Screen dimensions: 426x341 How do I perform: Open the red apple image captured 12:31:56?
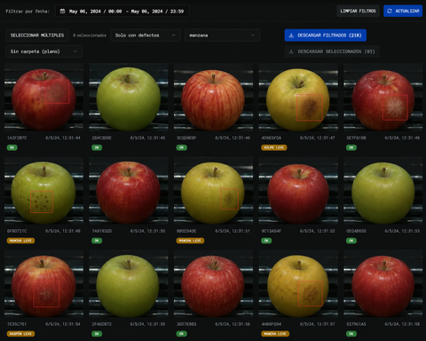(x=213, y=284)
